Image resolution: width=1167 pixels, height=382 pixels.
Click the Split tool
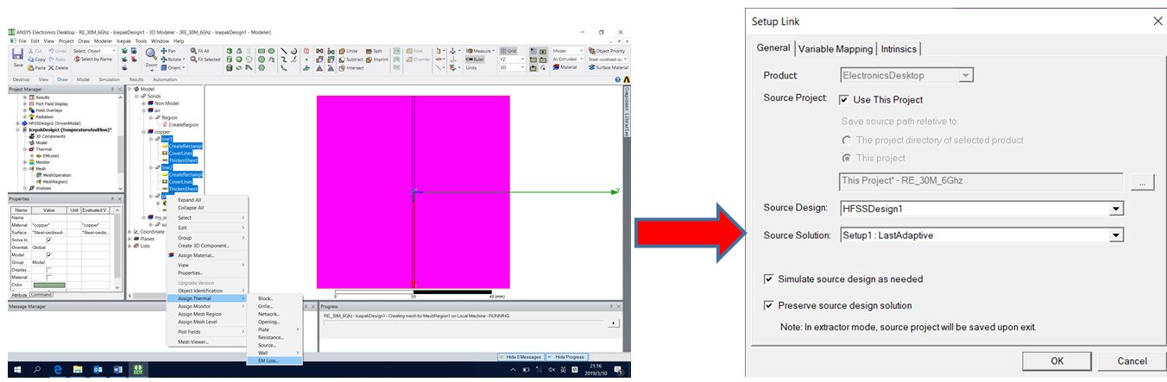pos(374,51)
